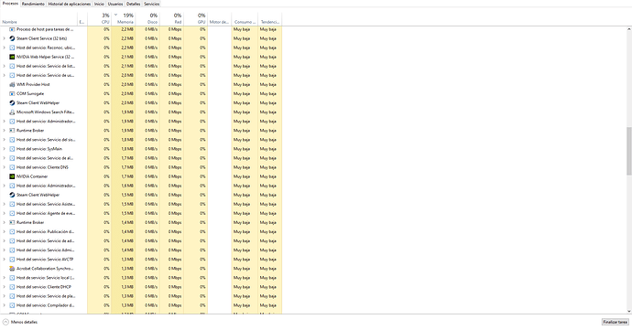Click the Runtime Broker icon using 1,4 MB
Image resolution: width=632 pixels, height=330 pixels.
tap(12, 222)
